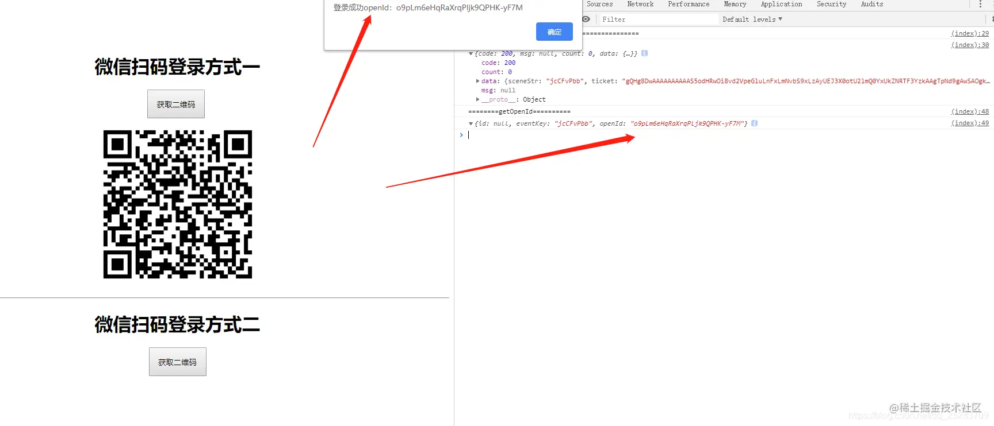Focus the console Filter field
Viewport: 994px width, 426px height.
click(x=659, y=20)
